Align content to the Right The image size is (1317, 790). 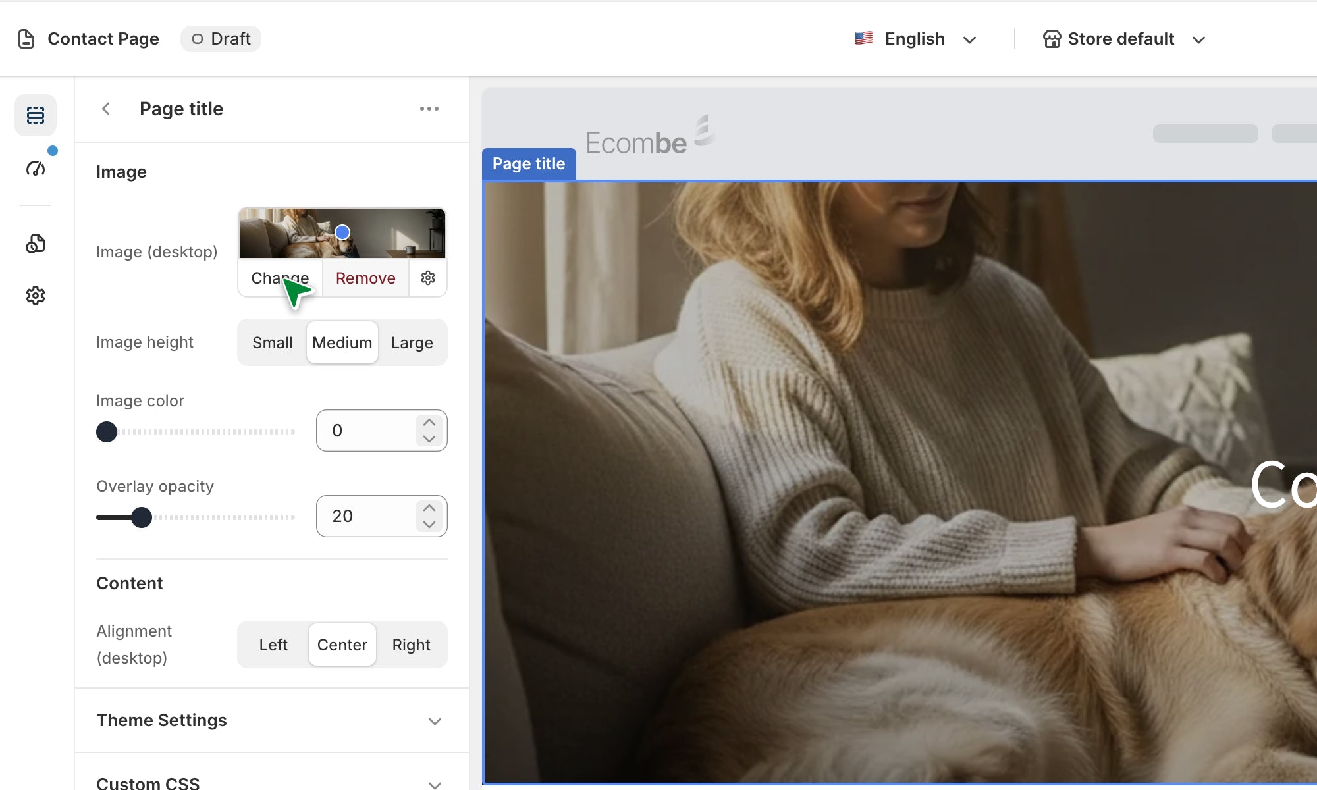411,645
